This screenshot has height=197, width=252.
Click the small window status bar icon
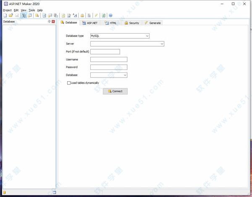click(55, 192)
